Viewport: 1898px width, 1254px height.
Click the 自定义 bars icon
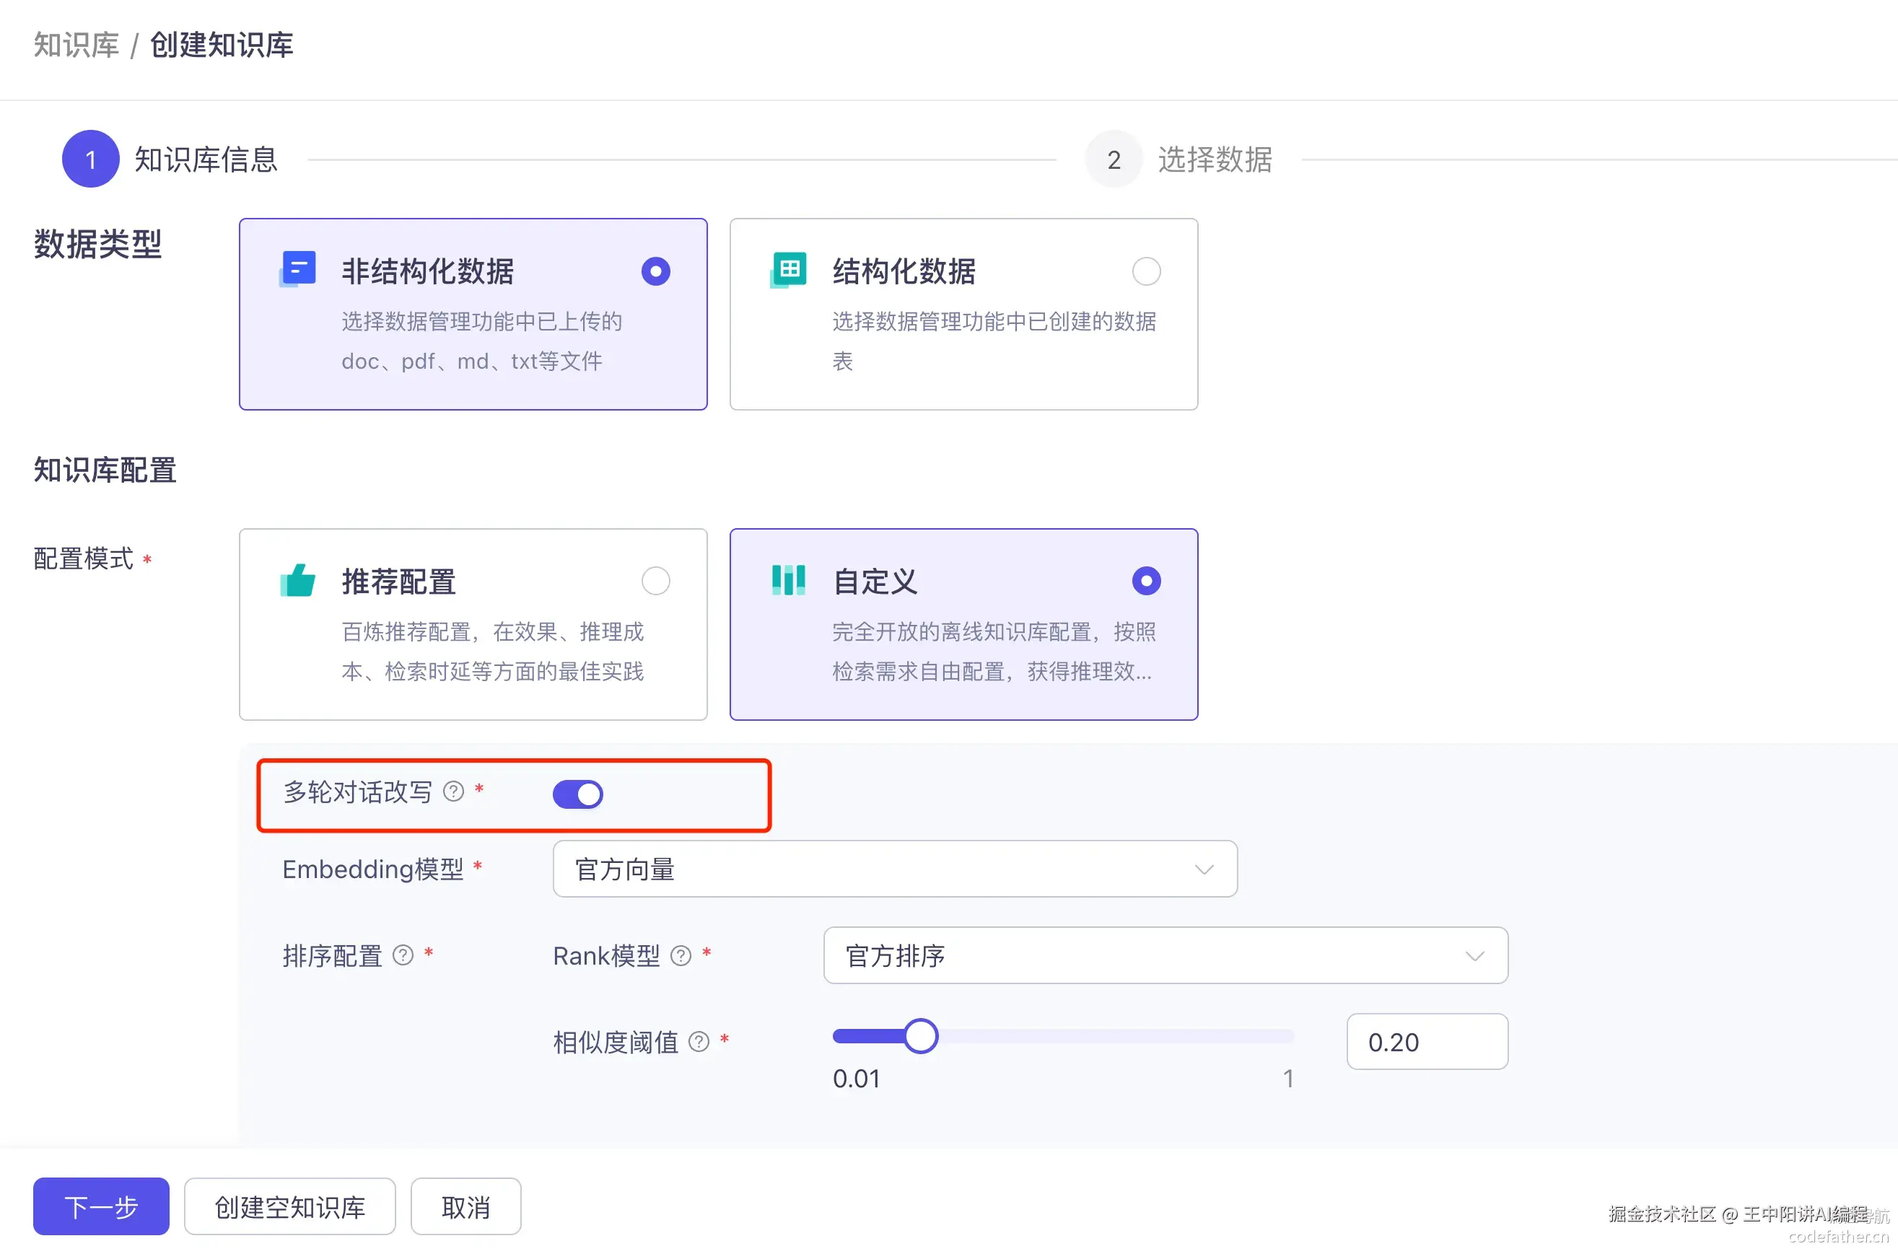pyautogui.click(x=789, y=581)
